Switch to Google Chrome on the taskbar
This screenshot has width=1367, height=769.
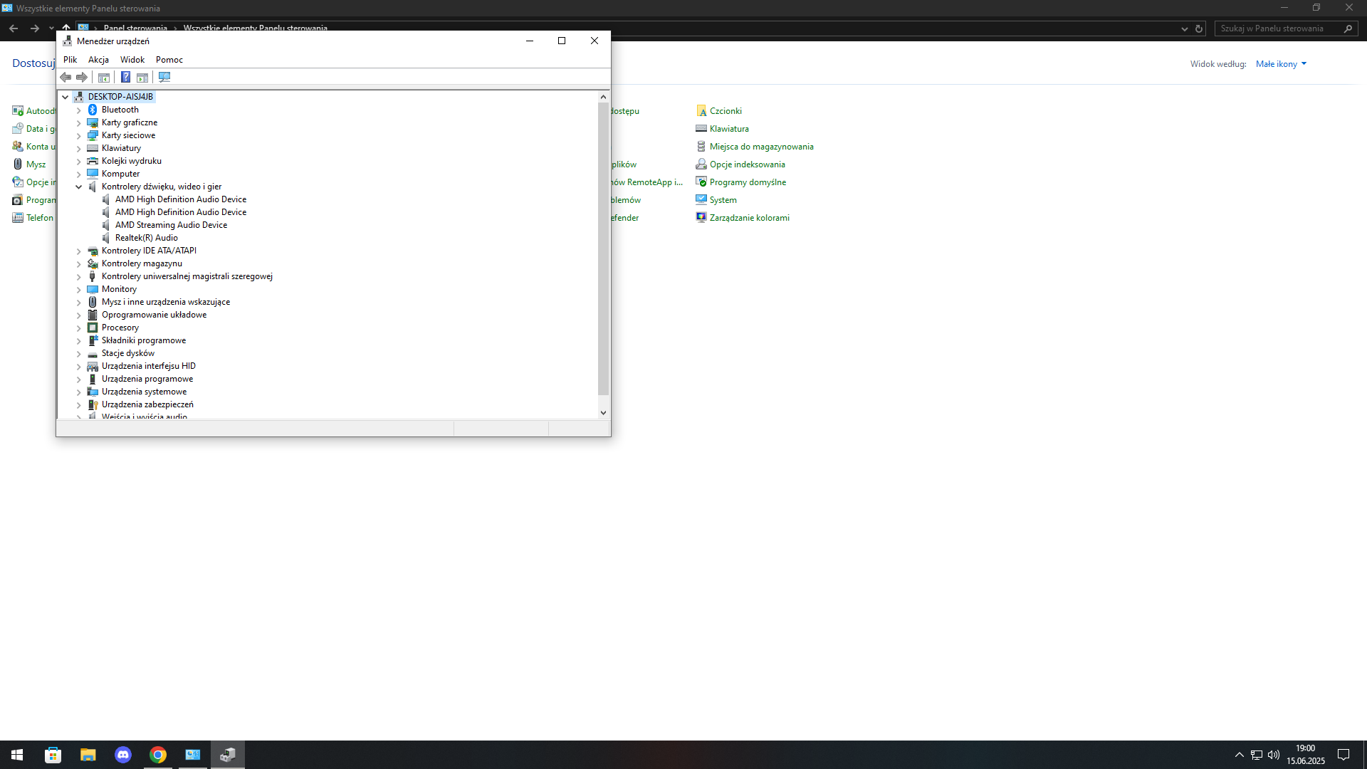[157, 755]
